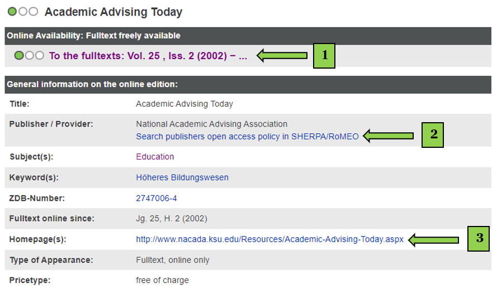Follow the Education subject link
This screenshot has width=497, height=289.
click(x=155, y=157)
